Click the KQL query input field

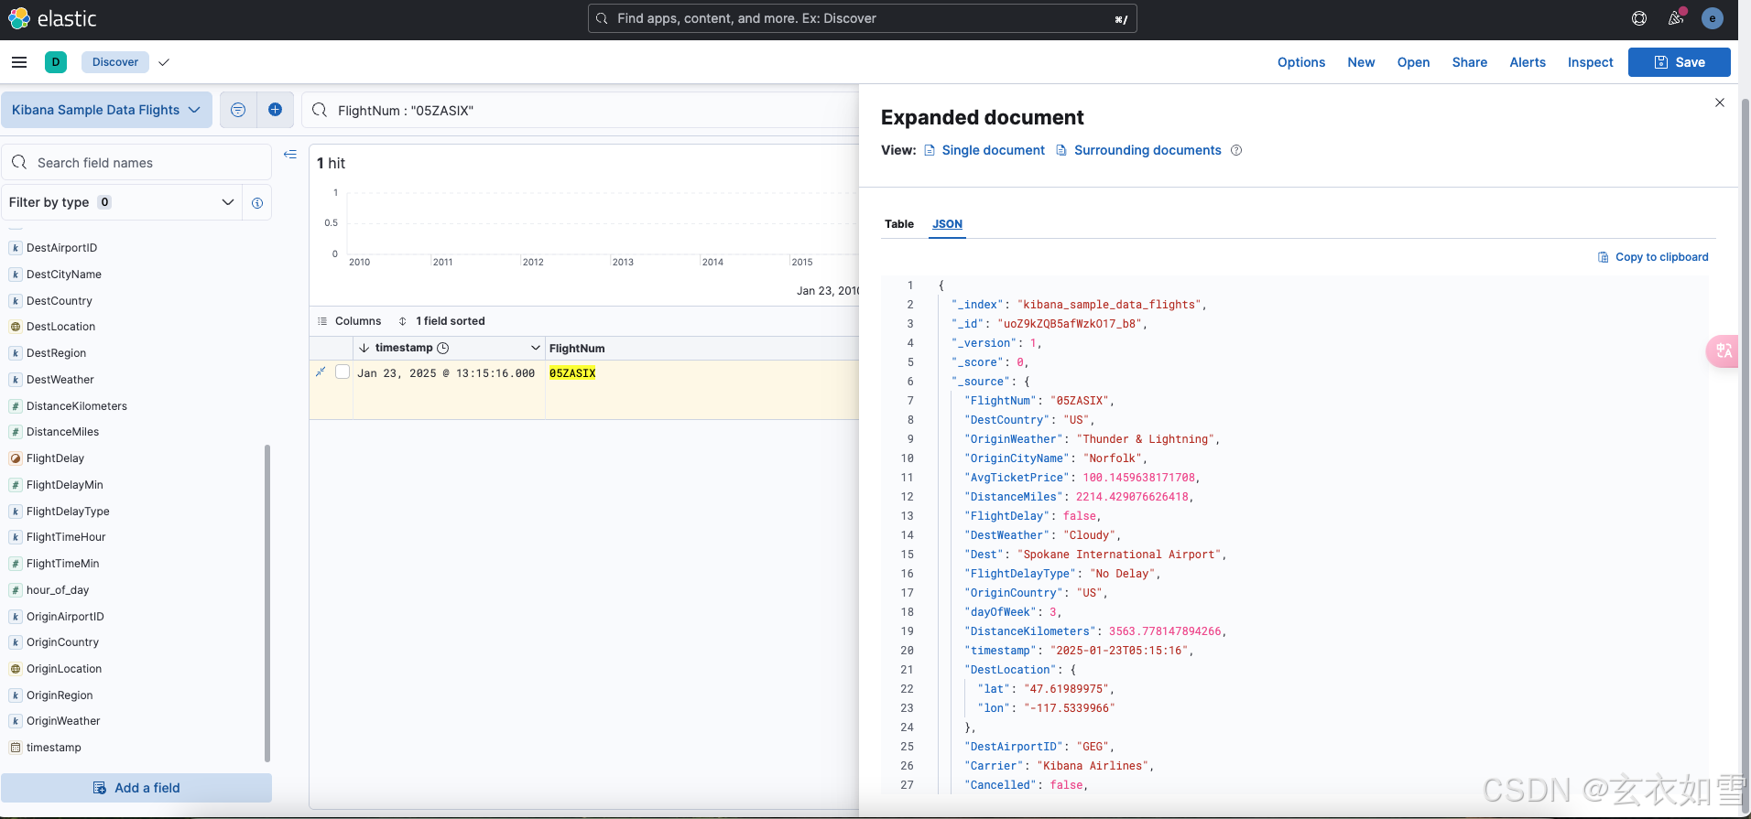click(x=582, y=111)
